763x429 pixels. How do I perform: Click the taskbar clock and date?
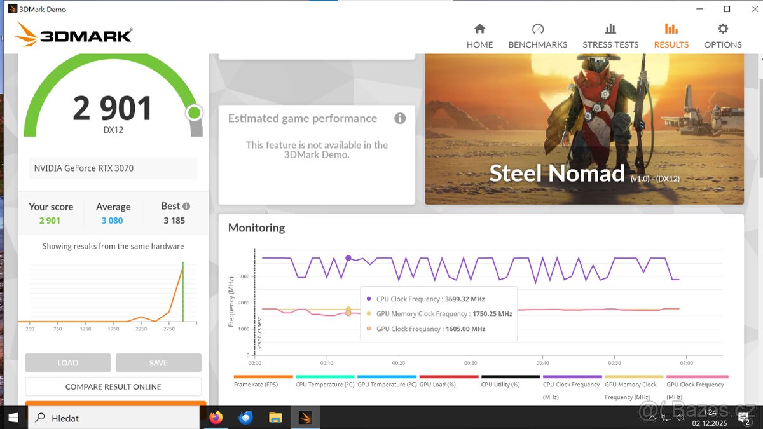710,417
